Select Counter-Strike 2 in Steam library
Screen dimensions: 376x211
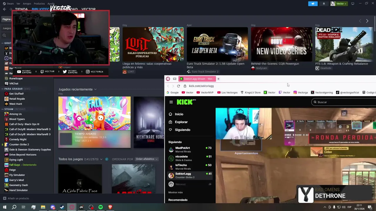tap(19, 144)
